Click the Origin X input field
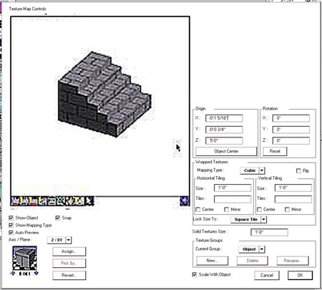Screen dimensions: 322x290 [224, 118]
